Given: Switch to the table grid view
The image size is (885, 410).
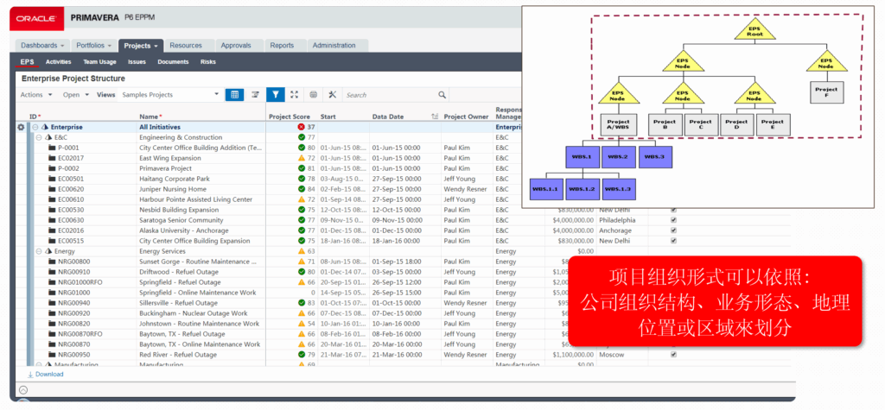Looking at the screenshot, I should coord(234,95).
